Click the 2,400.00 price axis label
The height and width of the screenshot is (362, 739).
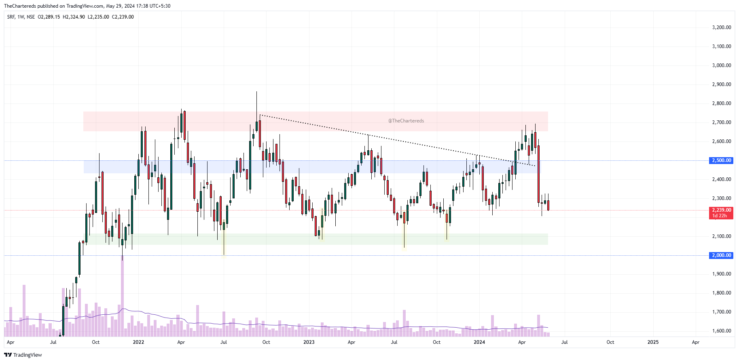[x=721, y=179]
